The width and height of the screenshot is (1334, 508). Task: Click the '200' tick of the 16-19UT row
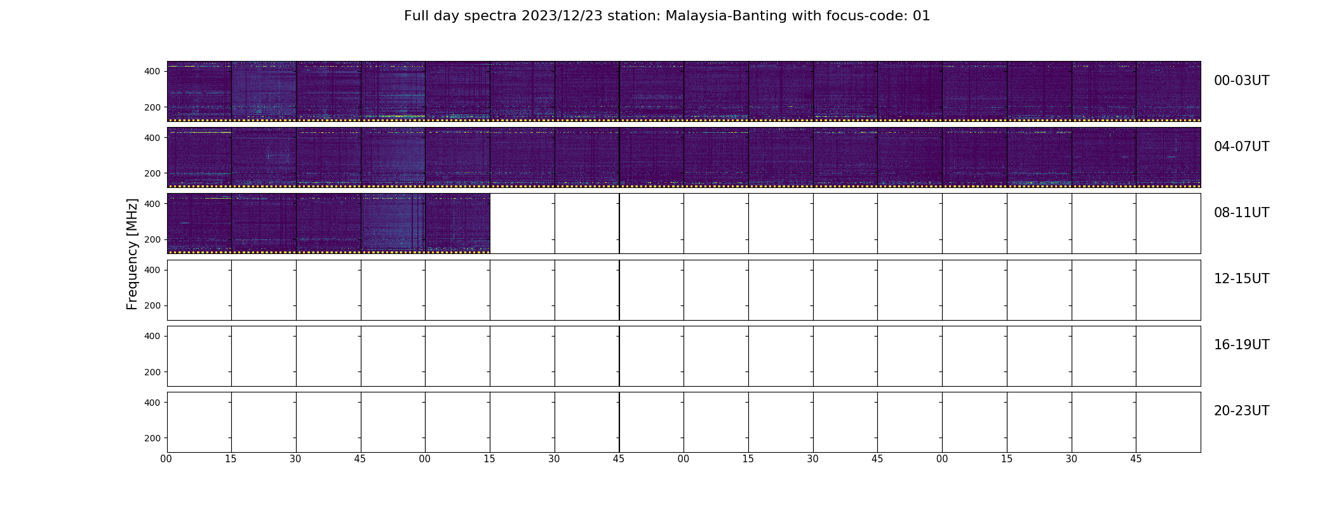(152, 372)
